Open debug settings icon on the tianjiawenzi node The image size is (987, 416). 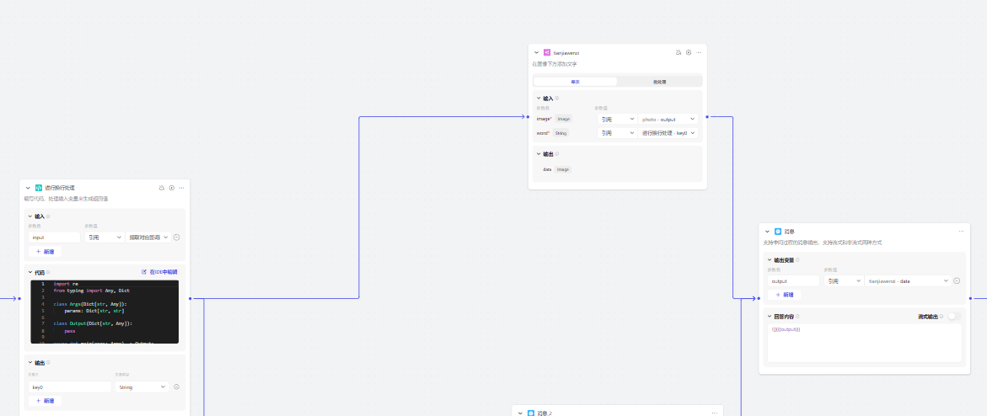(679, 52)
